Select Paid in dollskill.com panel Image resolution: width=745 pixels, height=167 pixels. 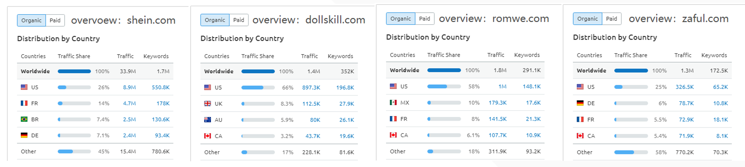pos(239,20)
